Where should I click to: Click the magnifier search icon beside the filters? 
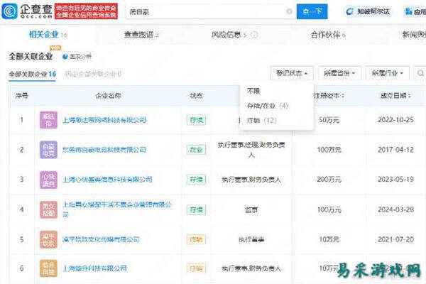(x=420, y=73)
